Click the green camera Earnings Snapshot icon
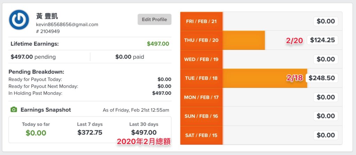The height and width of the screenshot is (155, 356). click(x=14, y=110)
